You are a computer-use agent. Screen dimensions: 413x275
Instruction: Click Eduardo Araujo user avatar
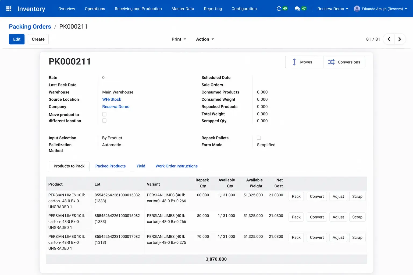coord(357,9)
